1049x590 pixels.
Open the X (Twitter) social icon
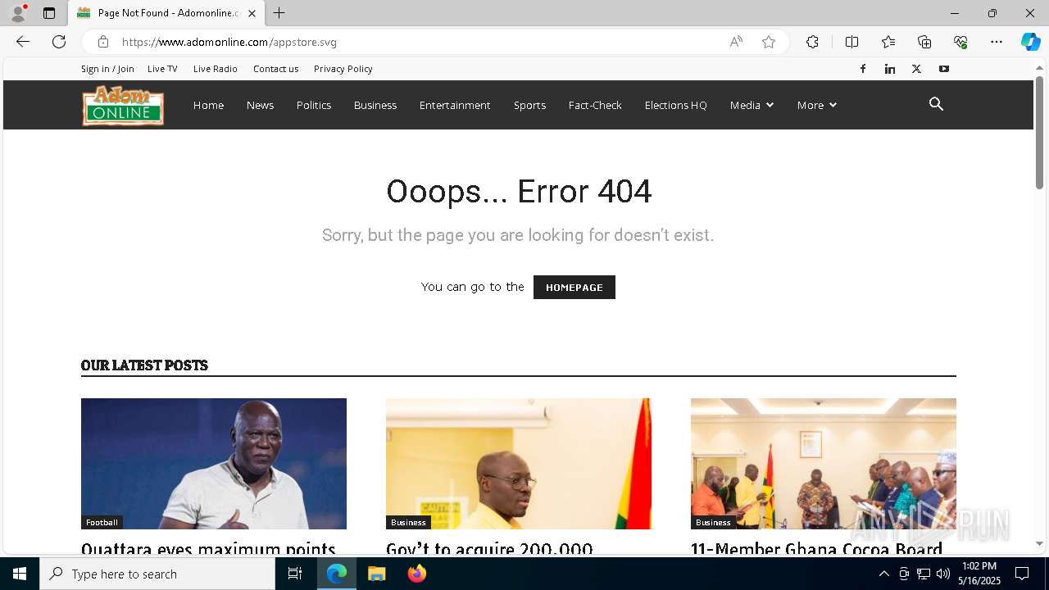click(917, 69)
